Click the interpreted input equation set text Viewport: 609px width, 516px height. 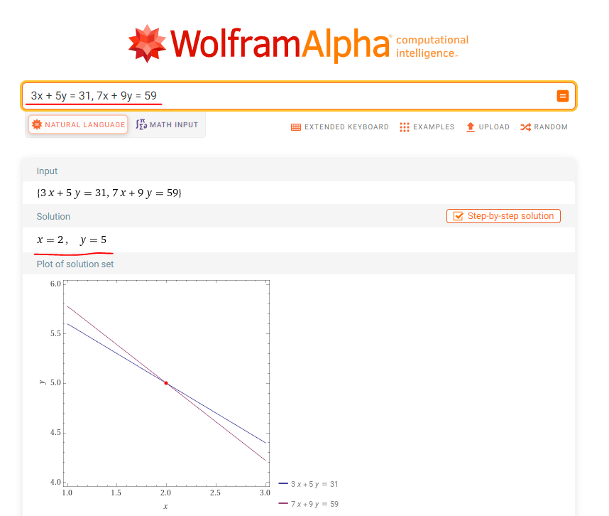[109, 193]
